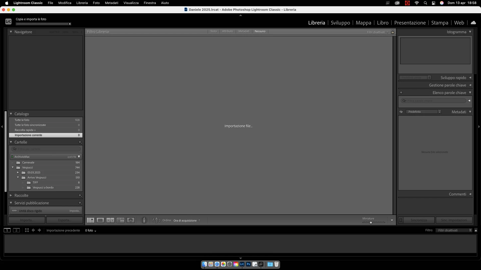Open the Metadati menu in the menu bar
This screenshot has height=270, width=481.
point(111,3)
